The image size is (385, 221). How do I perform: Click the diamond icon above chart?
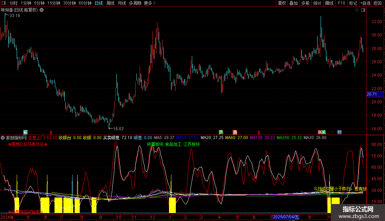point(357,10)
